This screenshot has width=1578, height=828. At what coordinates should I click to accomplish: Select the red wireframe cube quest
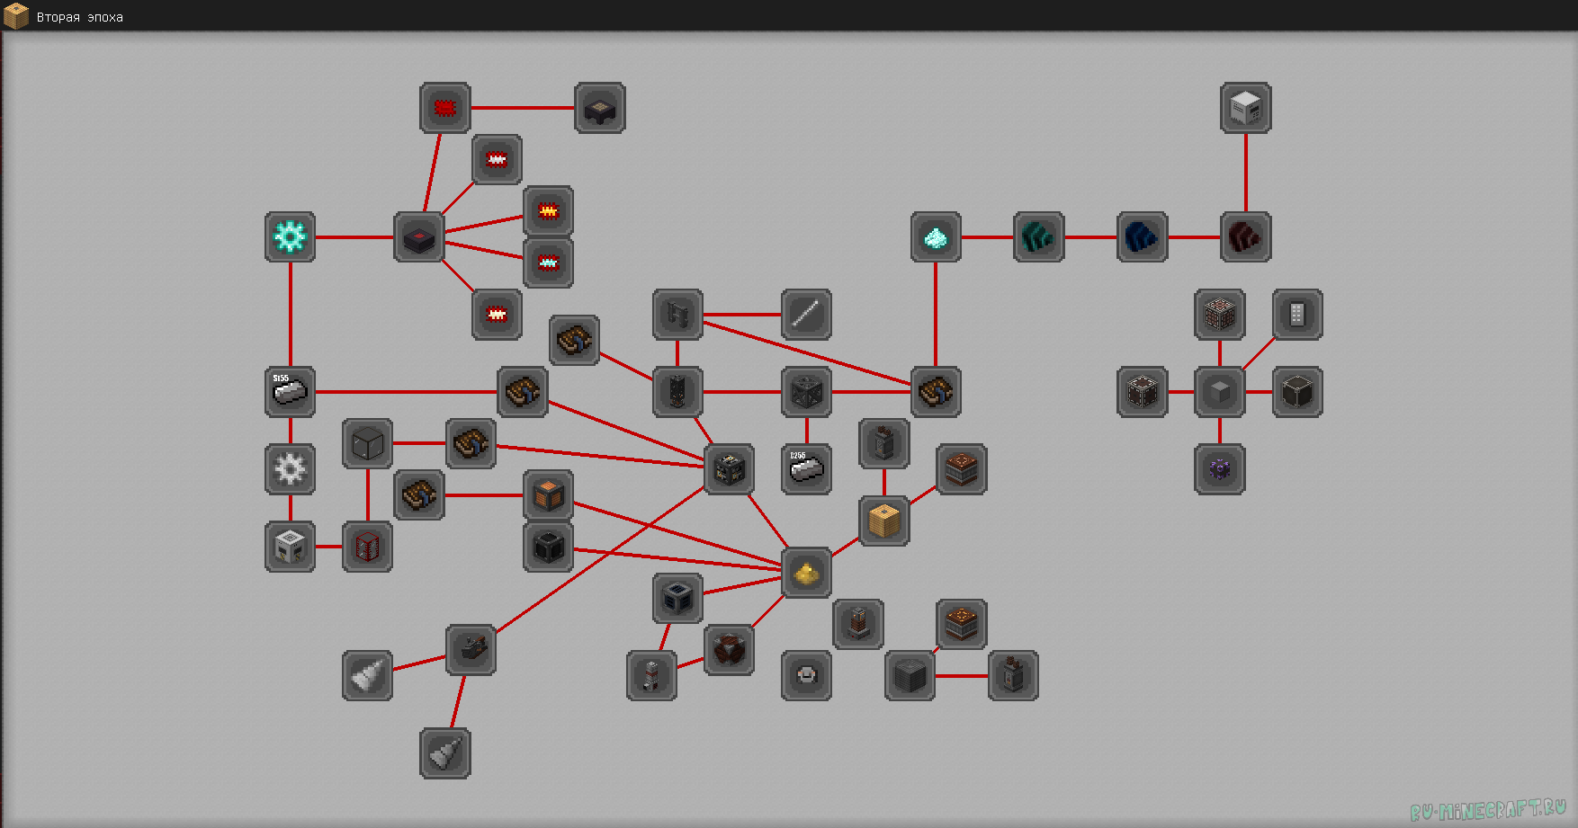[x=367, y=547]
